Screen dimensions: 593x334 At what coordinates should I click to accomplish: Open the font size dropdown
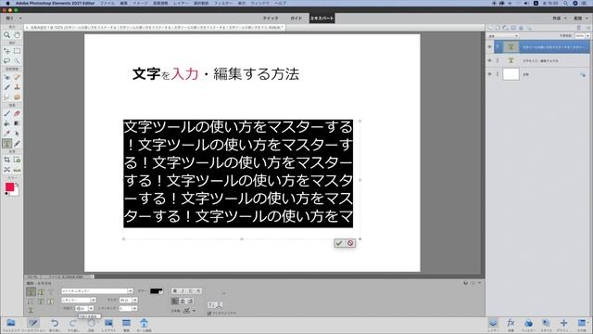(x=135, y=300)
